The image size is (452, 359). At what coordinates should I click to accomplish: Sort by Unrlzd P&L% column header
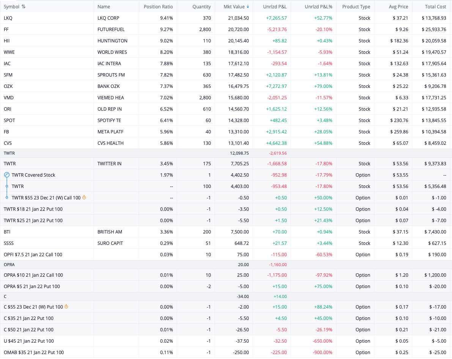point(318,6)
